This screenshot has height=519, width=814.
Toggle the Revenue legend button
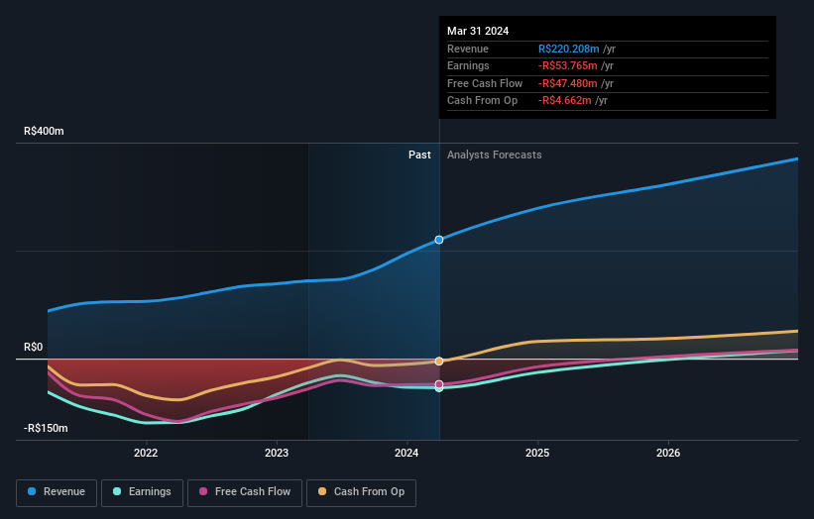point(57,492)
